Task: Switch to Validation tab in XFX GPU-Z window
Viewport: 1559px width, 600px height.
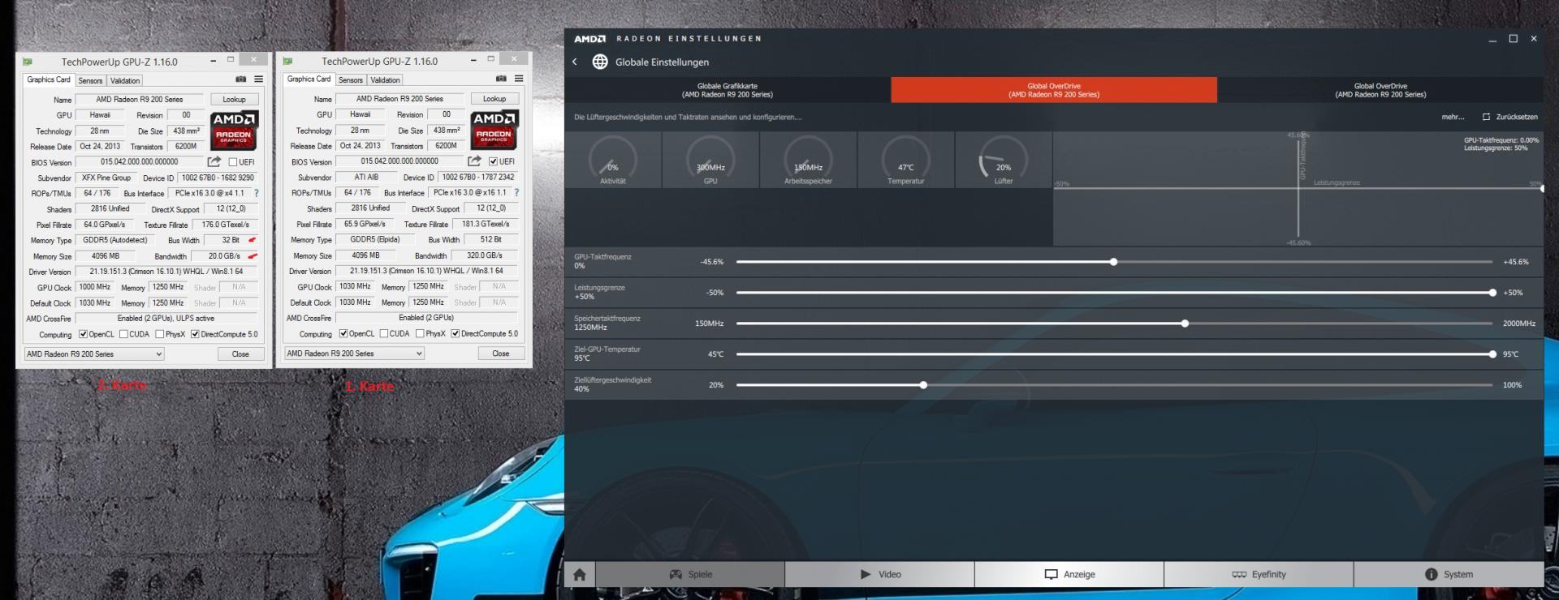Action: [125, 80]
